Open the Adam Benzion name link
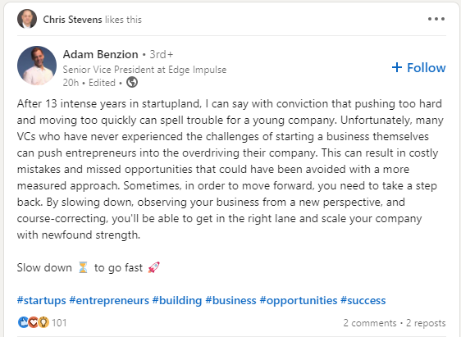The height and width of the screenshot is (337, 461). point(101,54)
